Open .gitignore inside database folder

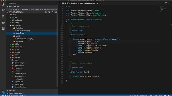(x=20, y=42)
